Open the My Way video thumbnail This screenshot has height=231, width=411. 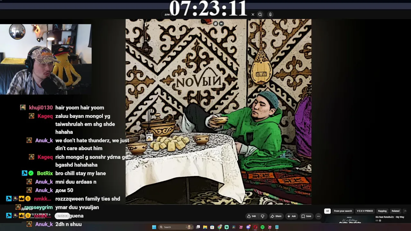(x=350, y=220)
